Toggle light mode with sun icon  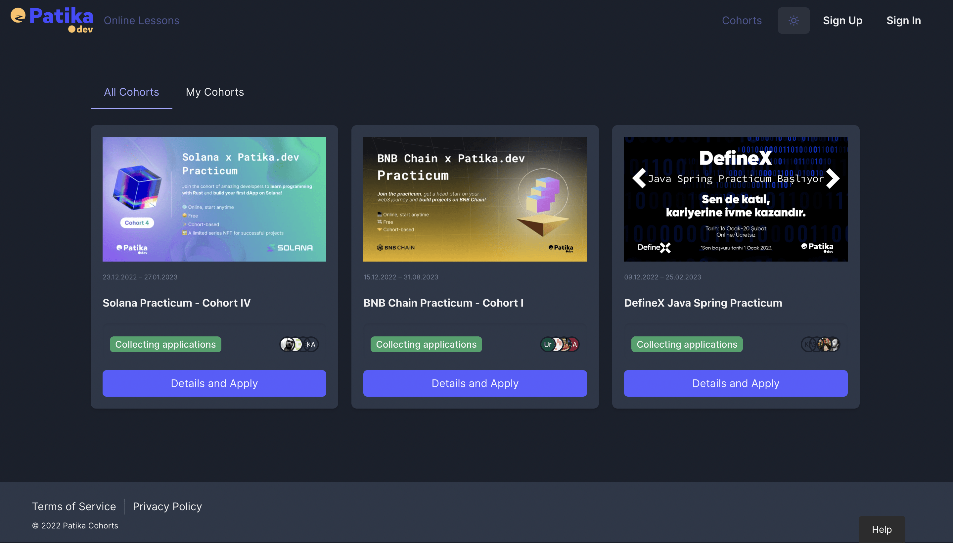point(793,21)
